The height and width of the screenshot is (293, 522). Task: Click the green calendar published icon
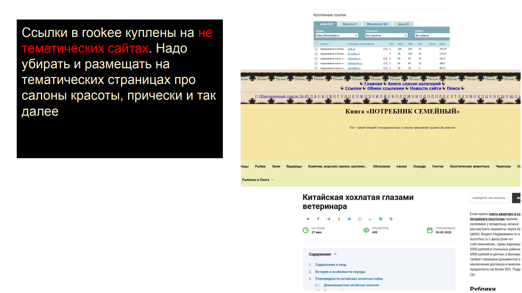pos(430,230)
